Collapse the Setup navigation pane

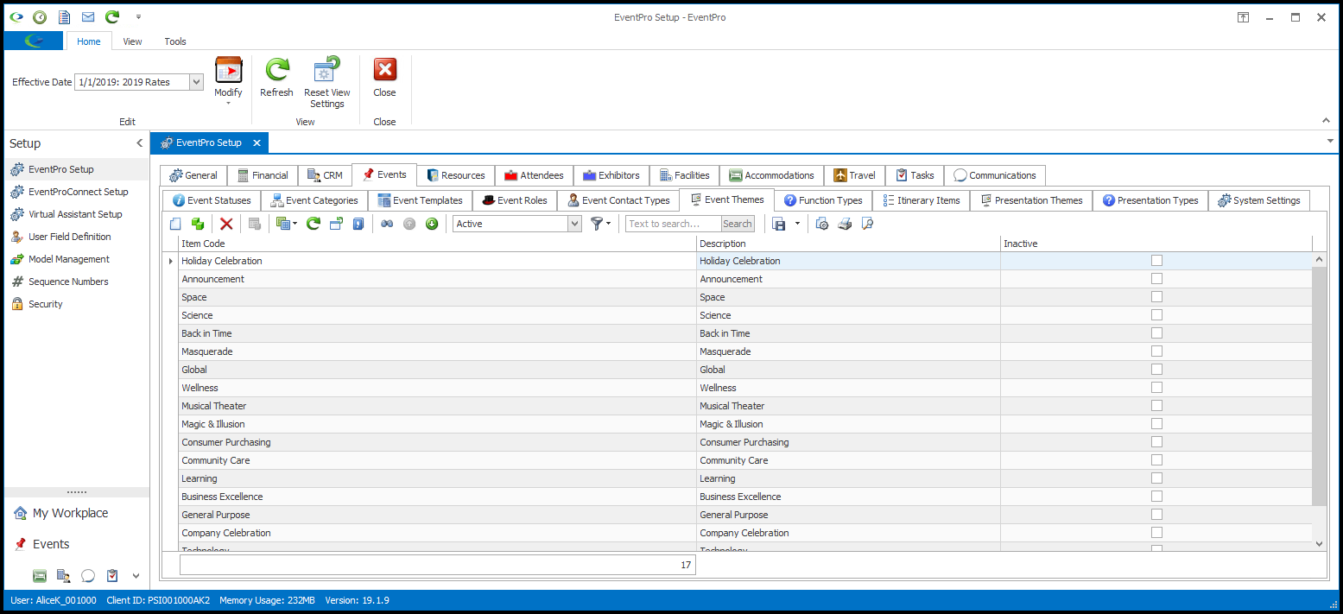pyautogui.click(x=140, y=143)
